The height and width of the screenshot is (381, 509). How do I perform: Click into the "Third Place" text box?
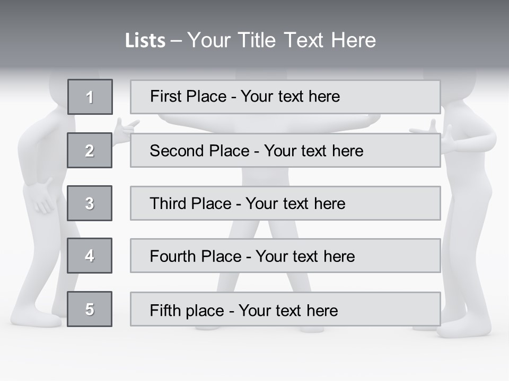coord(285,203)
